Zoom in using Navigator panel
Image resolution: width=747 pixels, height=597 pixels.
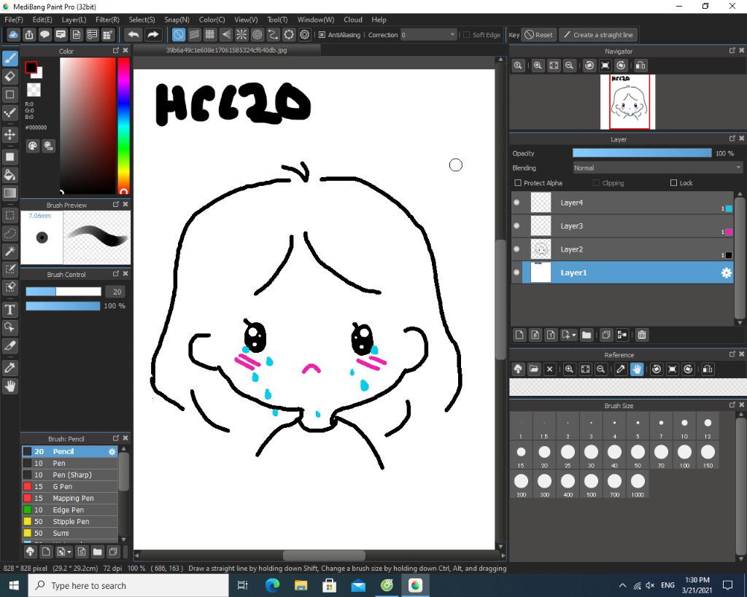coord(538,66)
